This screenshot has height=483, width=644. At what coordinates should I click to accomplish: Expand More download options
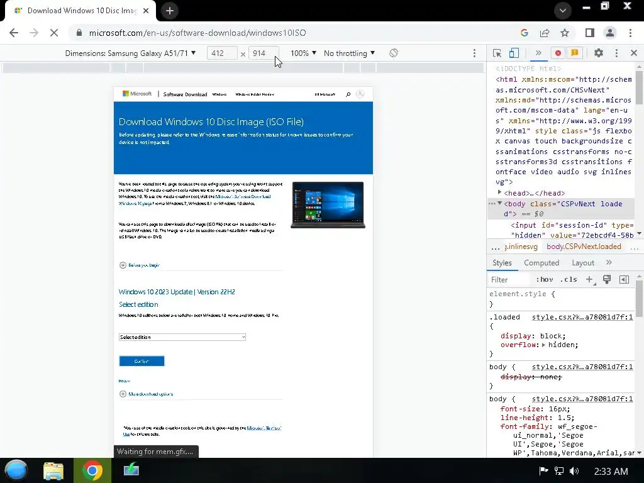[x=146, y=394]
